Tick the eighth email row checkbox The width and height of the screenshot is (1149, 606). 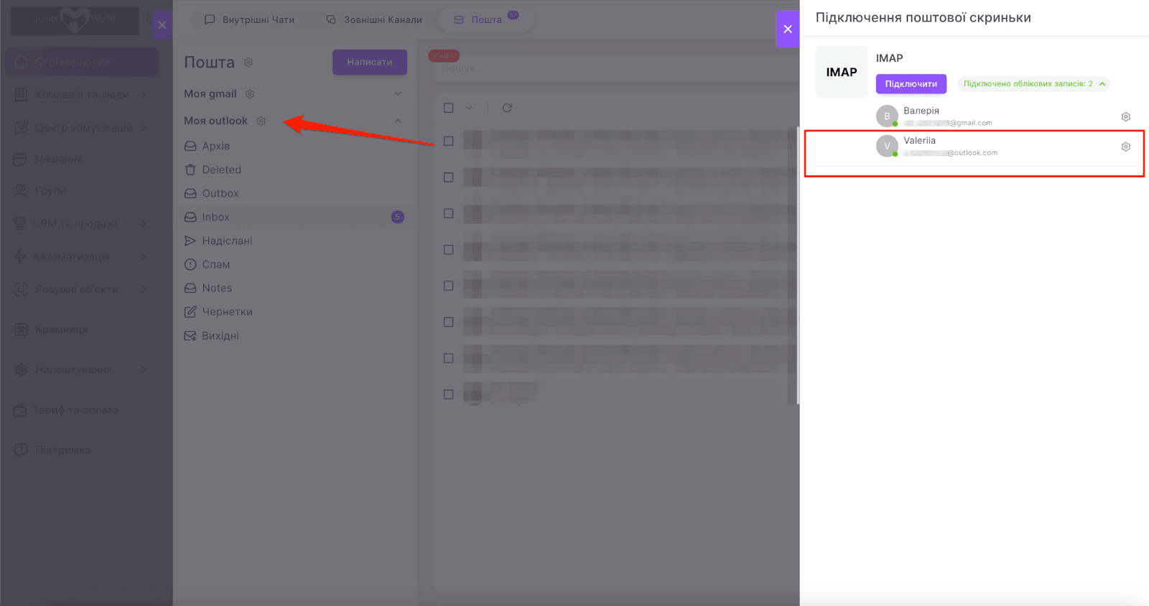point(449,394)
